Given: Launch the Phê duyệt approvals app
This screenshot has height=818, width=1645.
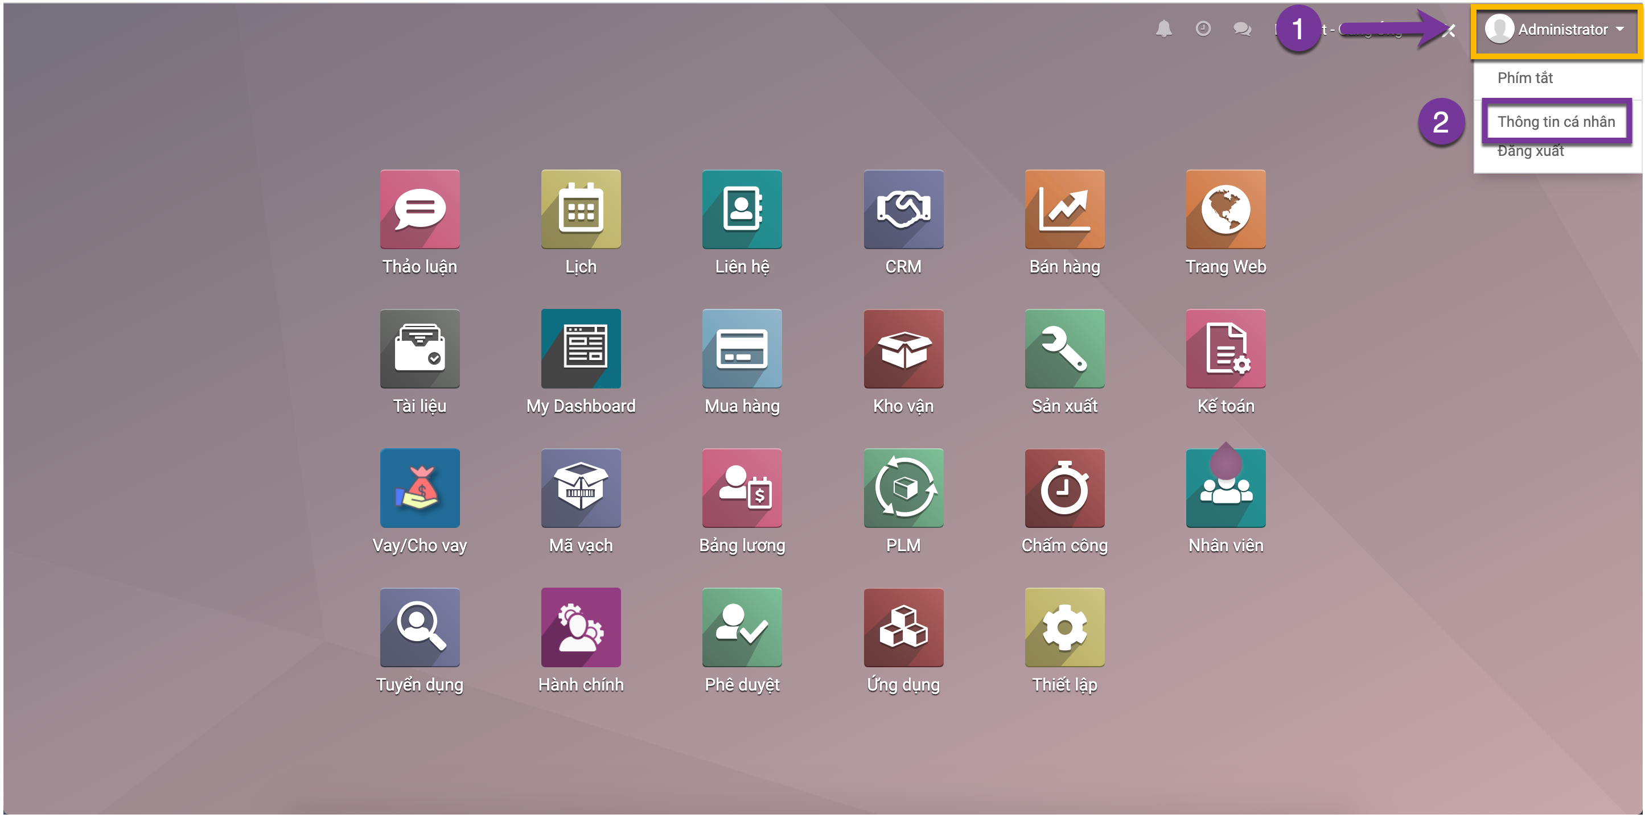Looking at the screenshot, I should [x=742, y=627].
